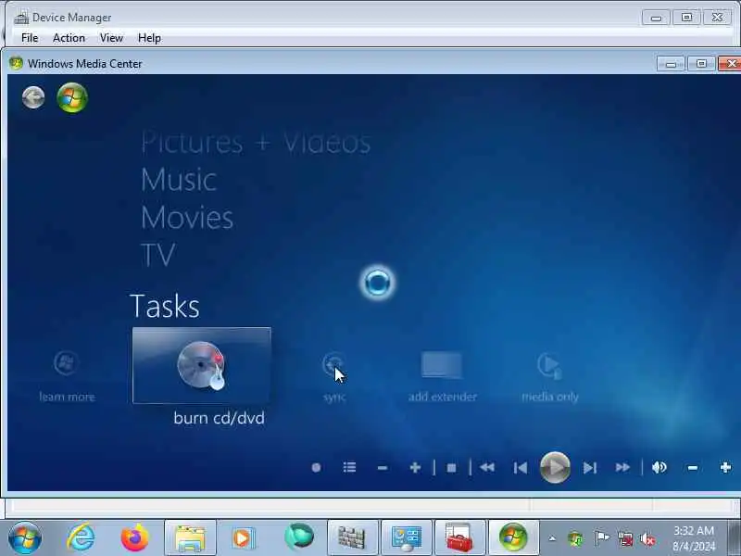Open the burn cd/dvd task tile
741x556 pixels.
pyautogui.click(x=202, y=365)
